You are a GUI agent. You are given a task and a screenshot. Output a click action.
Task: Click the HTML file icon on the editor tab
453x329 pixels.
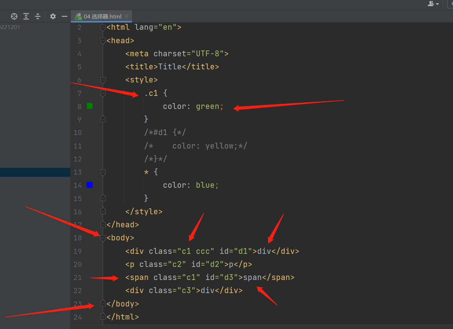click(x=78, y=16)
